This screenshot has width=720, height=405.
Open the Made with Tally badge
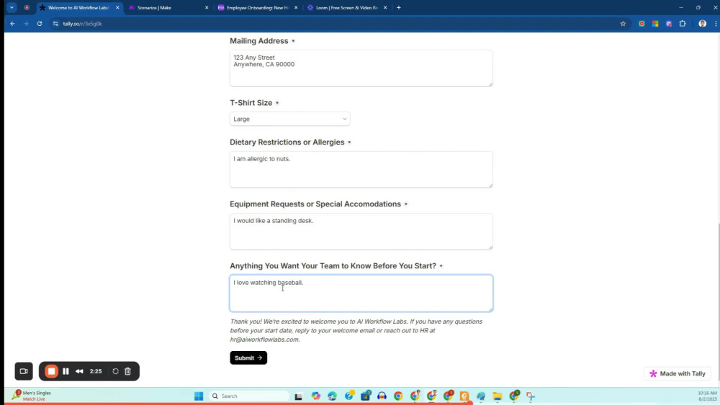678,373
